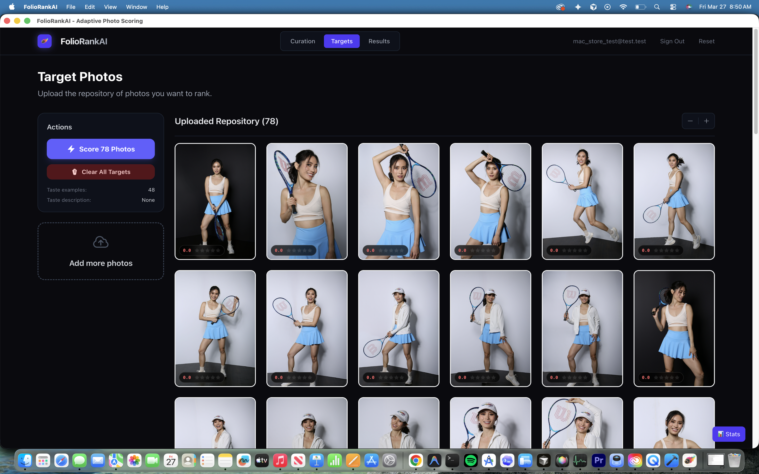The height and width of the screenshot is (474, 759).
Task: Click Clear All Targets button
Action: (101, 172)
